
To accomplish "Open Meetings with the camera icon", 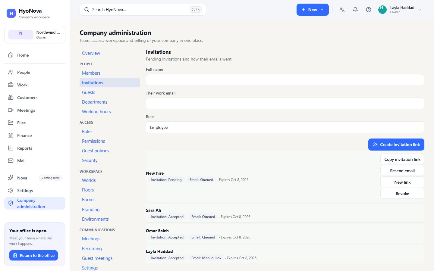I will coord(35,110).
